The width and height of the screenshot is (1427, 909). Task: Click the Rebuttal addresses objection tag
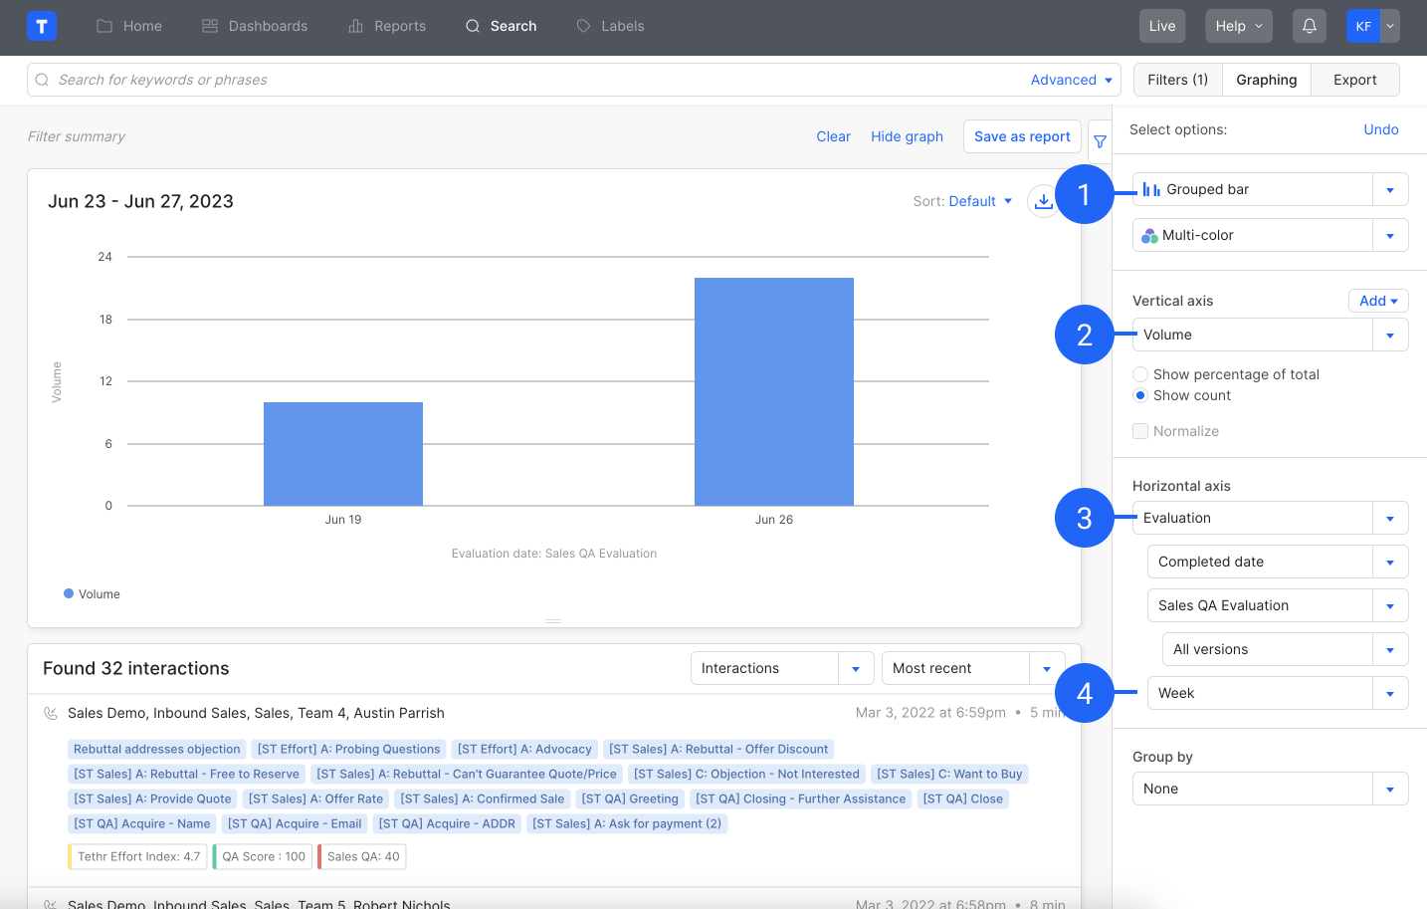tap(157, 749)
